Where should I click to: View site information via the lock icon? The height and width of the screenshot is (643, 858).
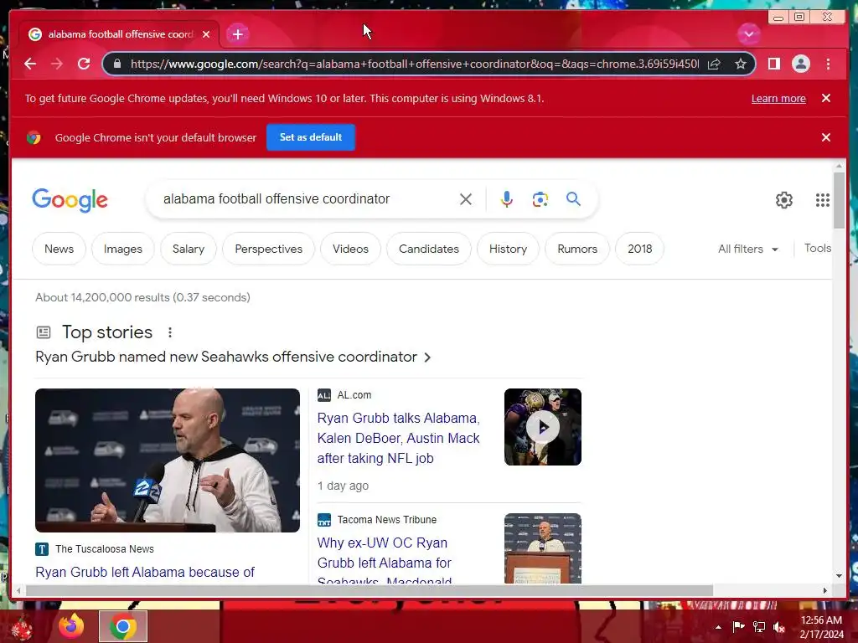[x=117, y=64]
